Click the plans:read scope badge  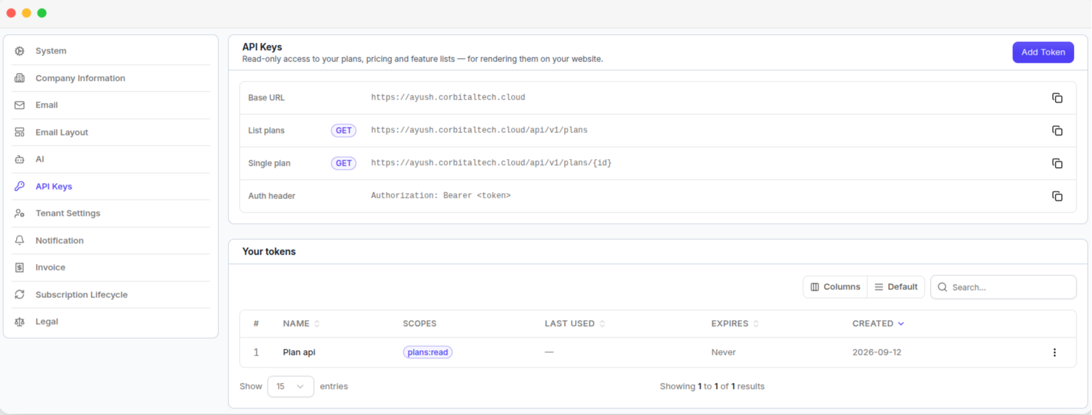point(428,352)
